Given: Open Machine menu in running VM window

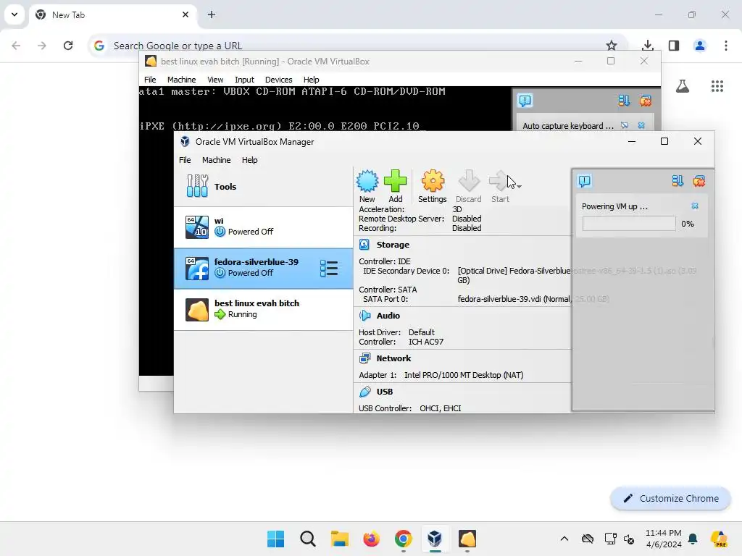Looking at the screenshot, I should pyautogui.click(x=181, y=80).
